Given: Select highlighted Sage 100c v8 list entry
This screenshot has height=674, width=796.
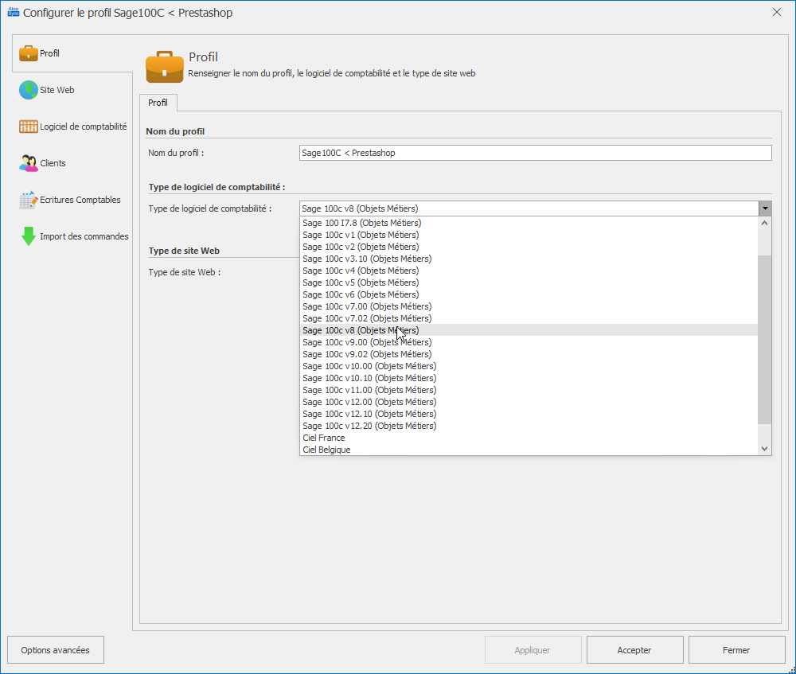Looking at the screenshot, I should click(x=529, y=330).
